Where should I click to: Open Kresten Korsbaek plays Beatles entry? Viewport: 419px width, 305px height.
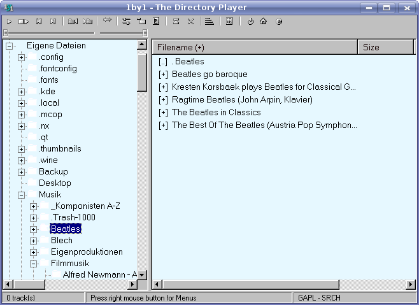(257, 87)
